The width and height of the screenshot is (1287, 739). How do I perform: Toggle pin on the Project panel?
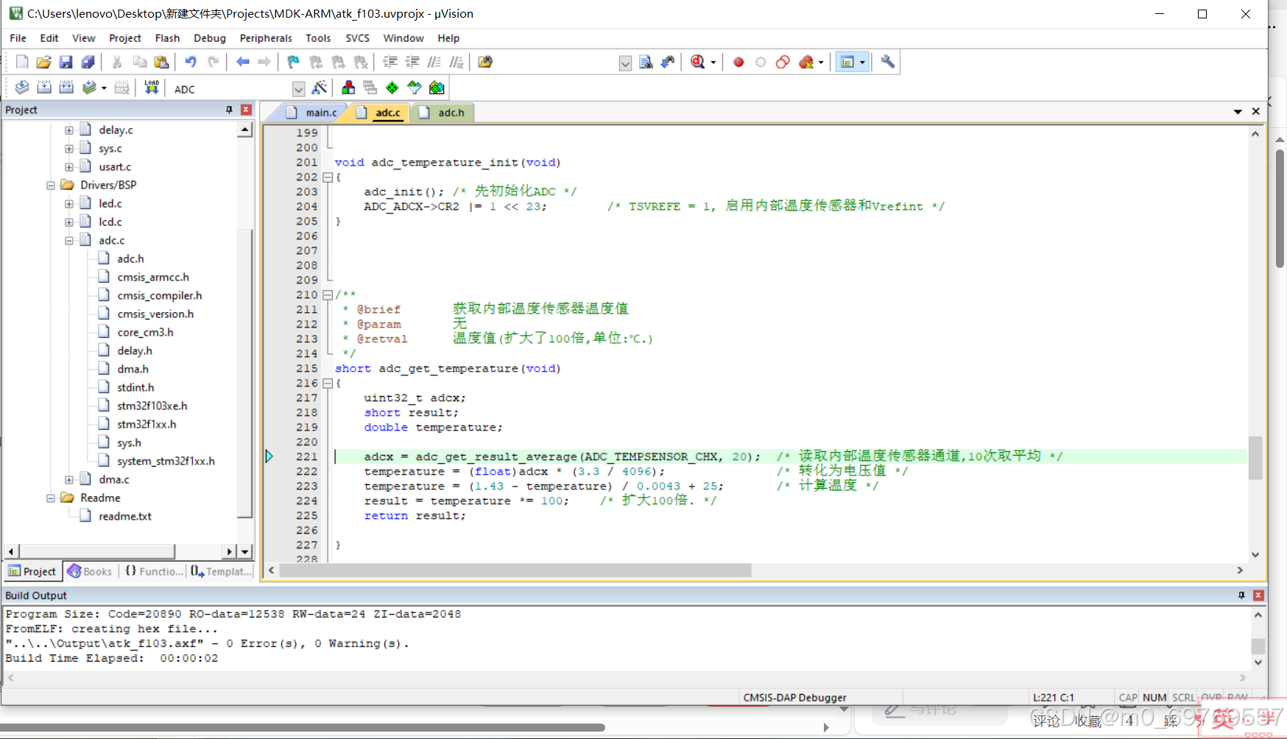click(229, 110)
